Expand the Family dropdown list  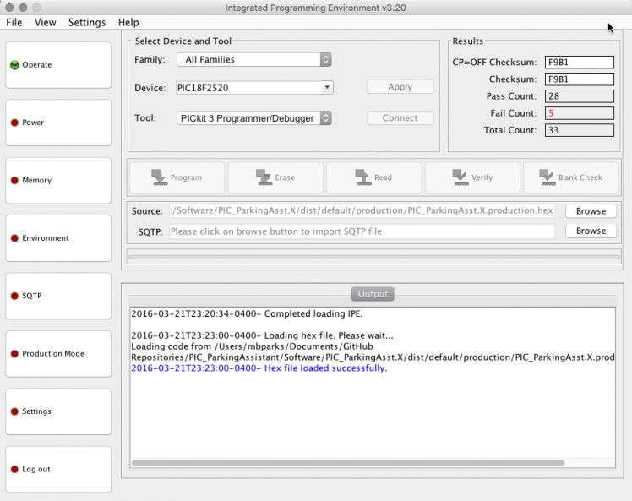pos(253,60)
